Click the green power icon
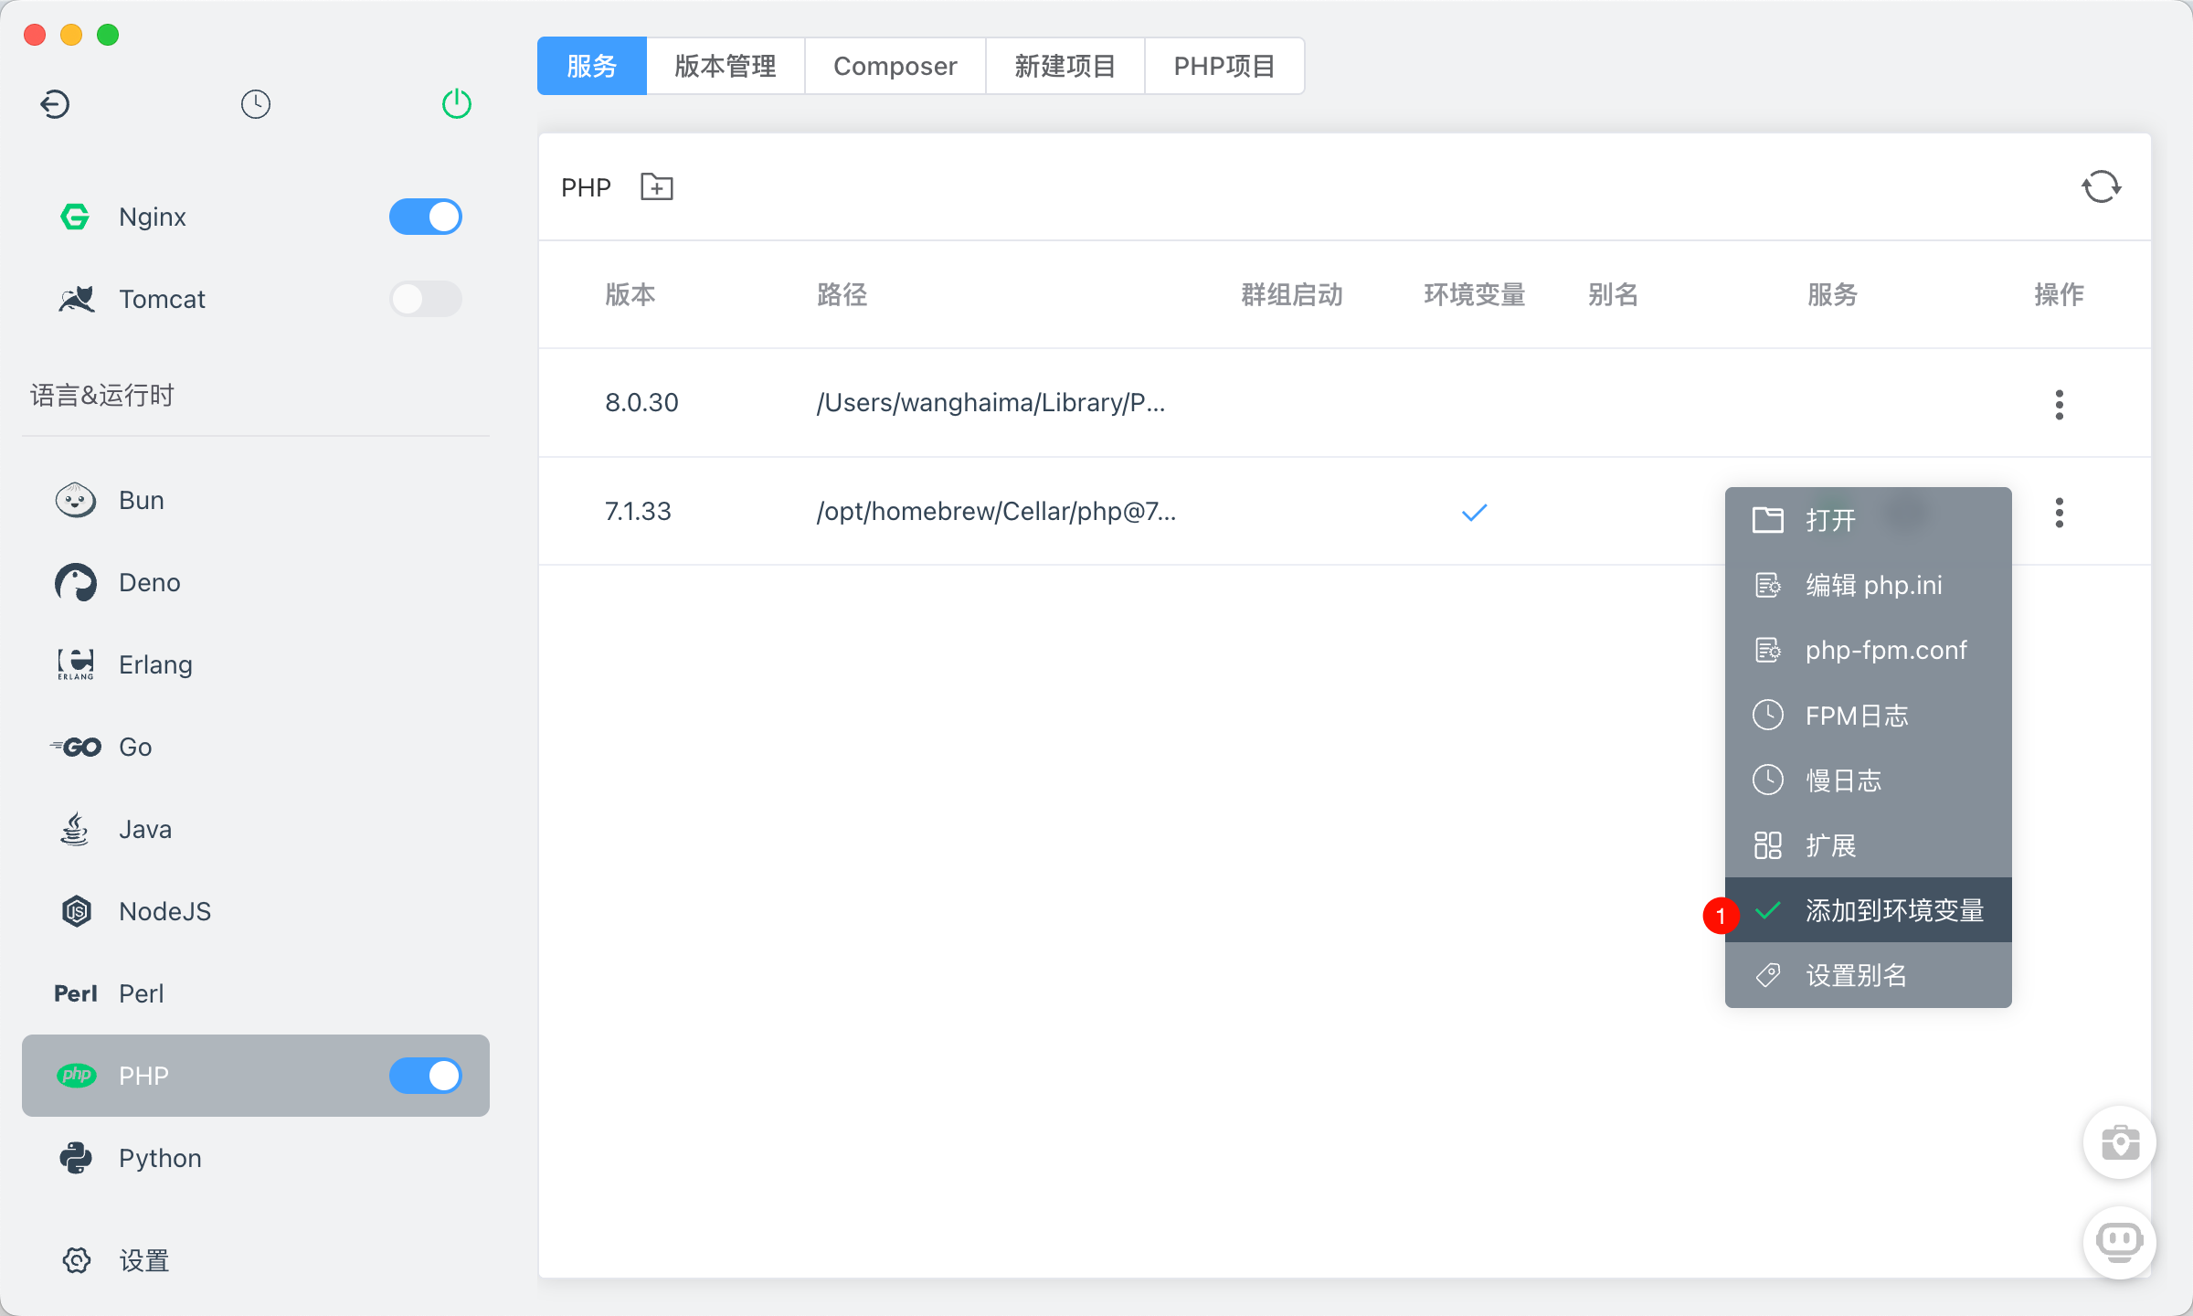The height and width of the screenshot is (1316, 2193). click(x=457, y=104)
